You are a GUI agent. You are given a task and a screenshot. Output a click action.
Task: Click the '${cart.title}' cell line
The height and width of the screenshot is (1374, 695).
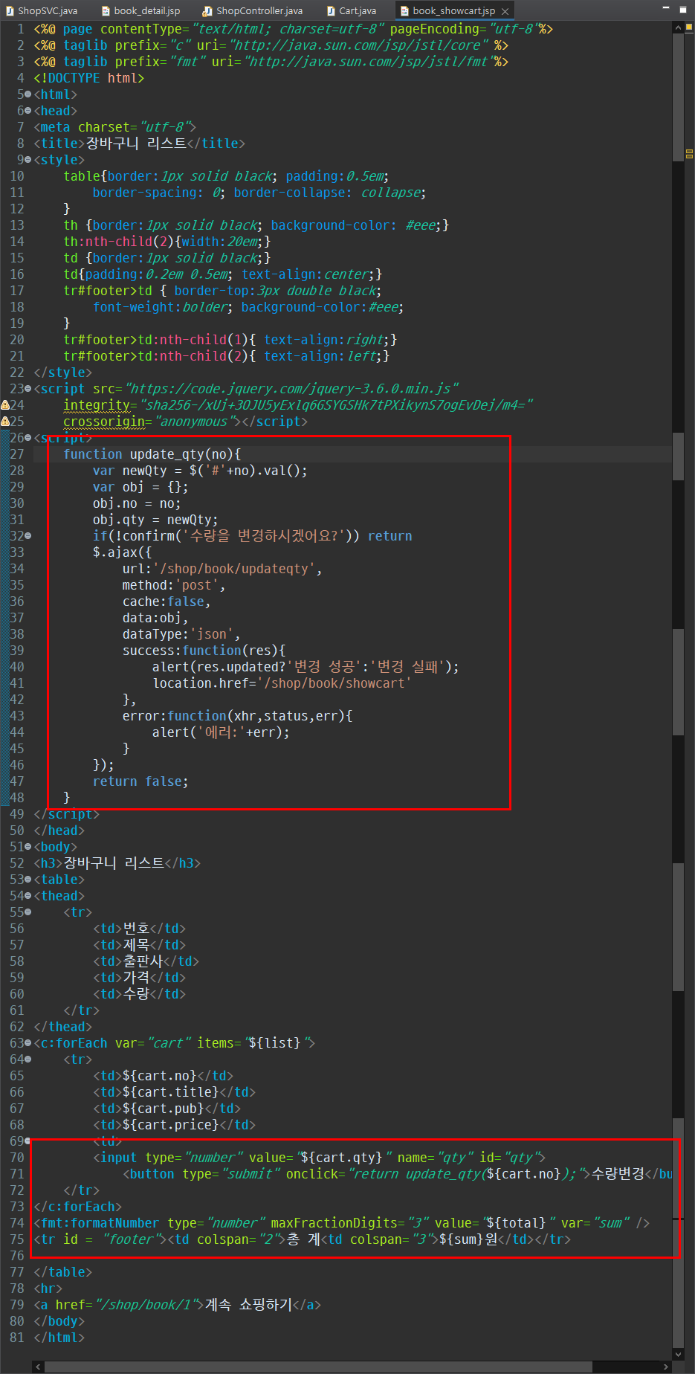click(x=174, y=1091)
